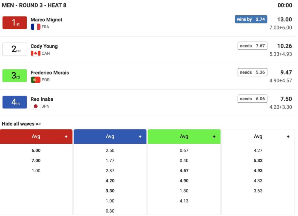Open Frederico Morais athlete name link

tap(50, 73)
